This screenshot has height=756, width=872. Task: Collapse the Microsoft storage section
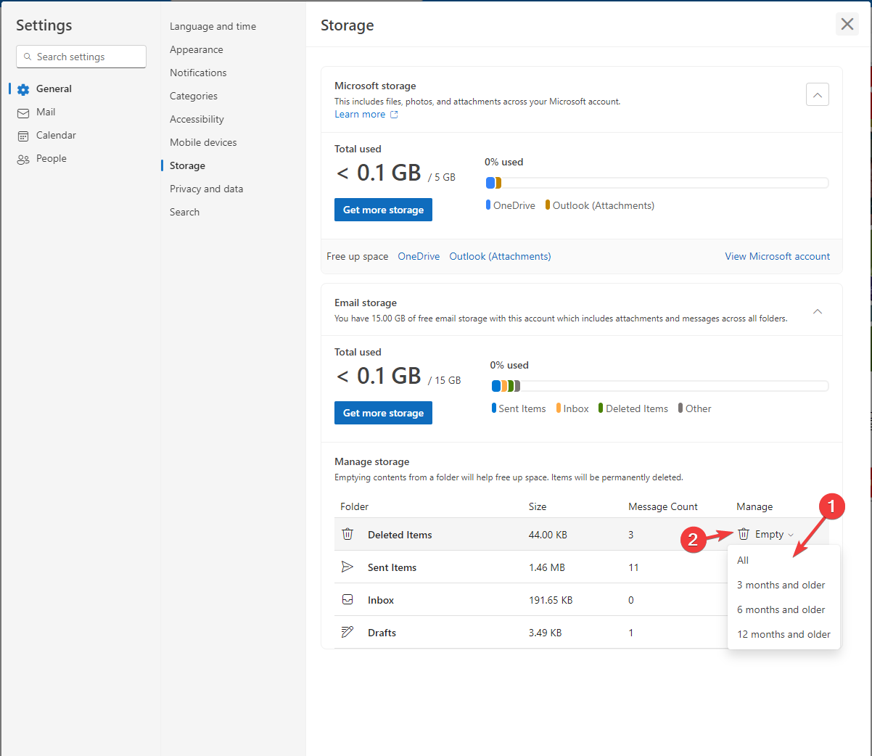817,94
